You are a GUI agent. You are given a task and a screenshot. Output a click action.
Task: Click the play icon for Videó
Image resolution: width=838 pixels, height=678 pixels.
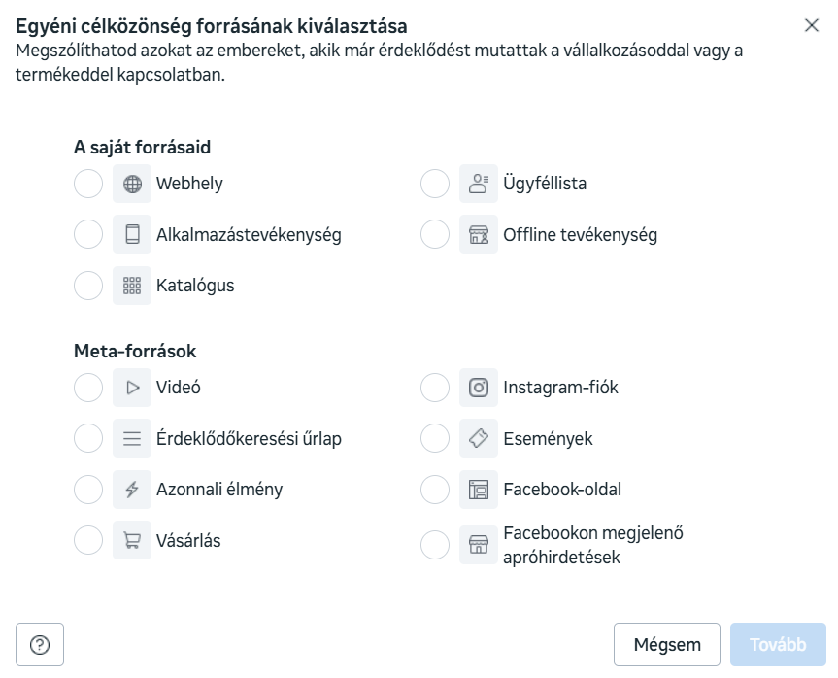[132, 388]
